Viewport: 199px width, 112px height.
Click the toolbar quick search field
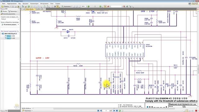coord(116,6)
